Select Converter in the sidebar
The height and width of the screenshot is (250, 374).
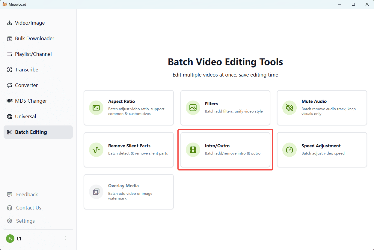[26, 85]
